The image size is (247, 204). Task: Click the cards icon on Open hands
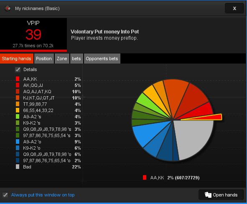coord(208,195)
